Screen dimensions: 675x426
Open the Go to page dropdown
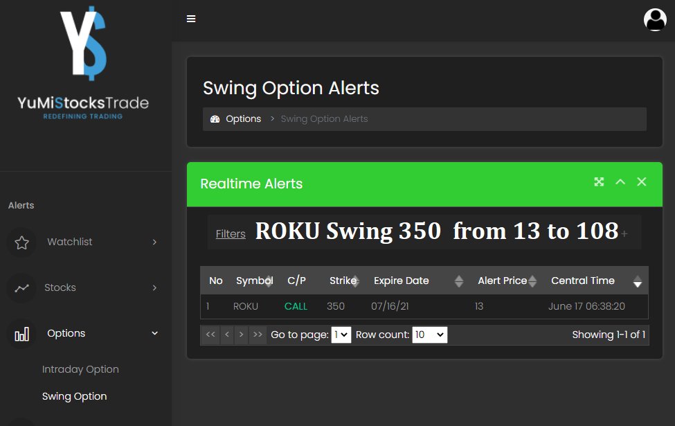click(341, 335)
